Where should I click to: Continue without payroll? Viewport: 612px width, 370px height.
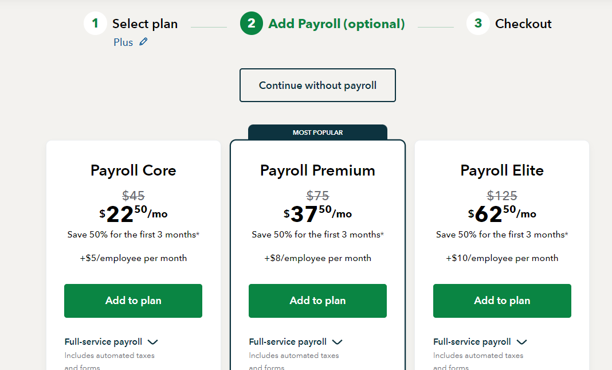click(x=317, y=85)
